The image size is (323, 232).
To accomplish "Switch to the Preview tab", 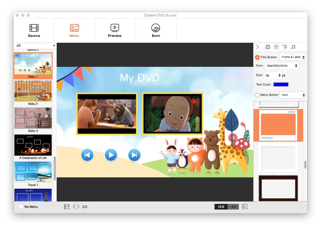I will pos(115,30).
